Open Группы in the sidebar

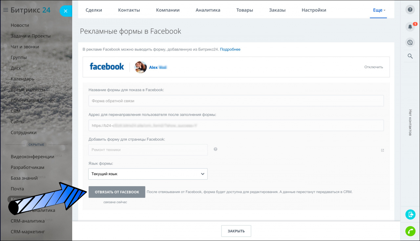(19, 57)
